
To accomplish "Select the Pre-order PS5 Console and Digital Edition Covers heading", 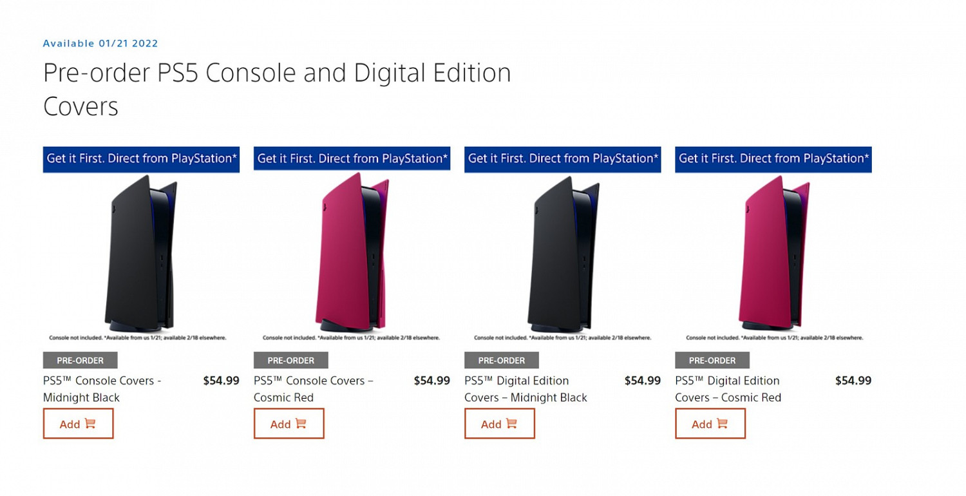I will click(x=277, y=89).
